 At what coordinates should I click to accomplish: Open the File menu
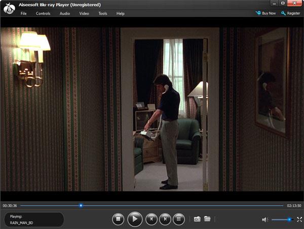pyautogui.click(x=23, y=13)
